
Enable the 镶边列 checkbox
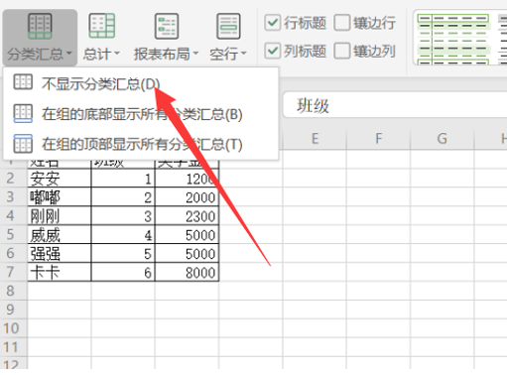click(x=342, y=51)
